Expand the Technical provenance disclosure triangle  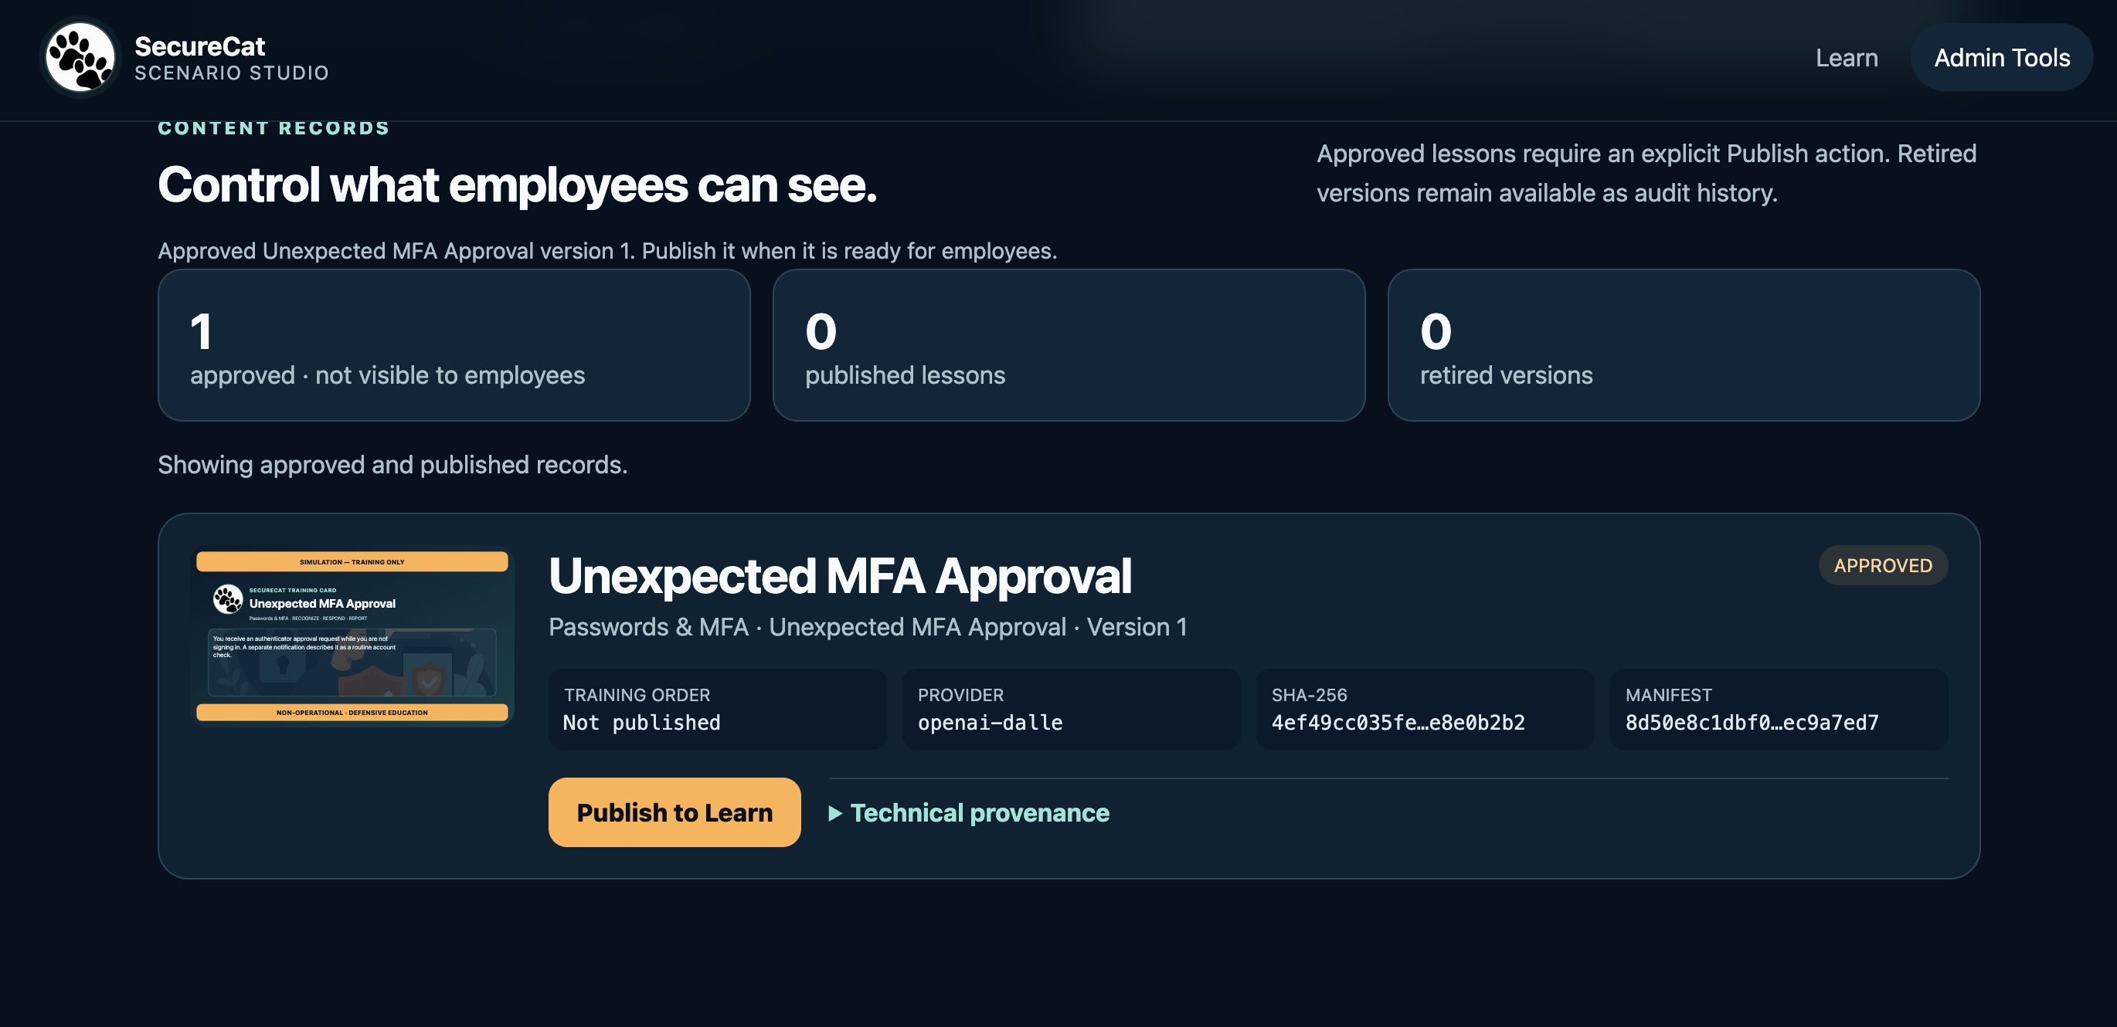(835, 813)
